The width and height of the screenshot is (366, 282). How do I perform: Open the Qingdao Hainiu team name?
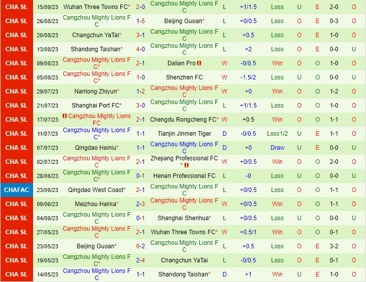pyautogui.click(x=95, y=148)
